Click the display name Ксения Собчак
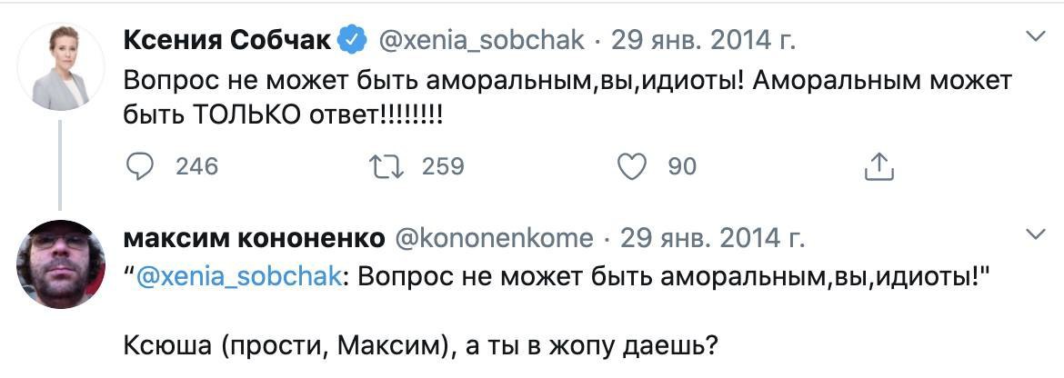 (x=227, y=39)
